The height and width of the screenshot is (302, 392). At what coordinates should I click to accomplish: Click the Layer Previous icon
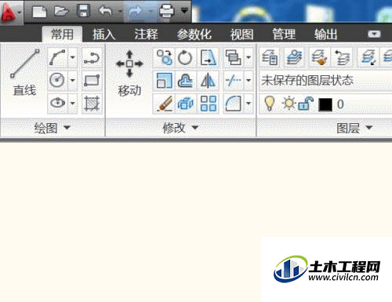[x=343, y=57]
